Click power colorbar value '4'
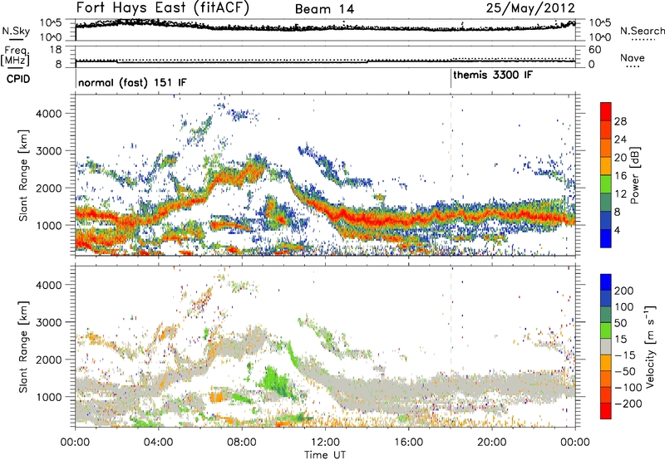665x460 pixels. (x=618, y=230)
